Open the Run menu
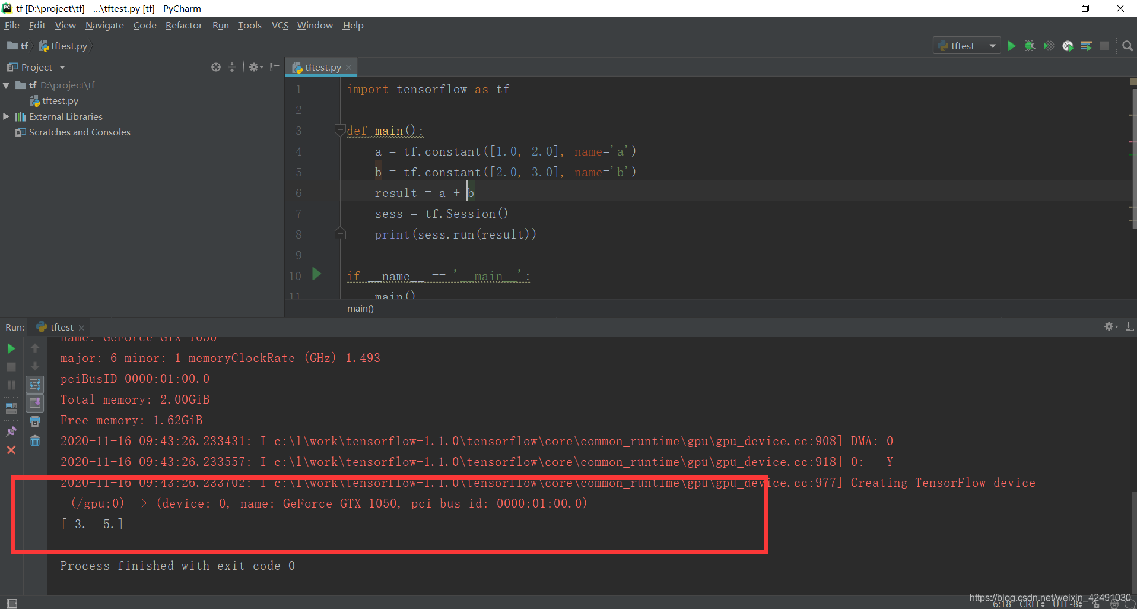The width and height of the screenshot is (1137, 609). pyautogui.click(x=221, y=25)
